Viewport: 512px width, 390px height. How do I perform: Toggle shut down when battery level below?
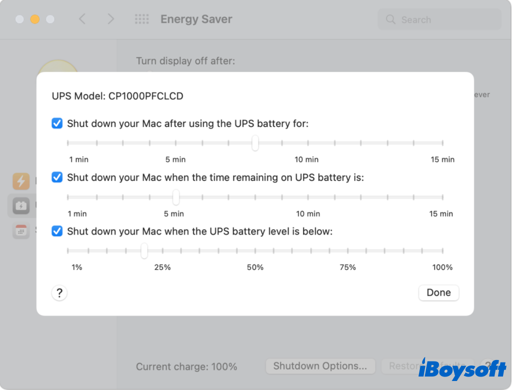point(57,231)
